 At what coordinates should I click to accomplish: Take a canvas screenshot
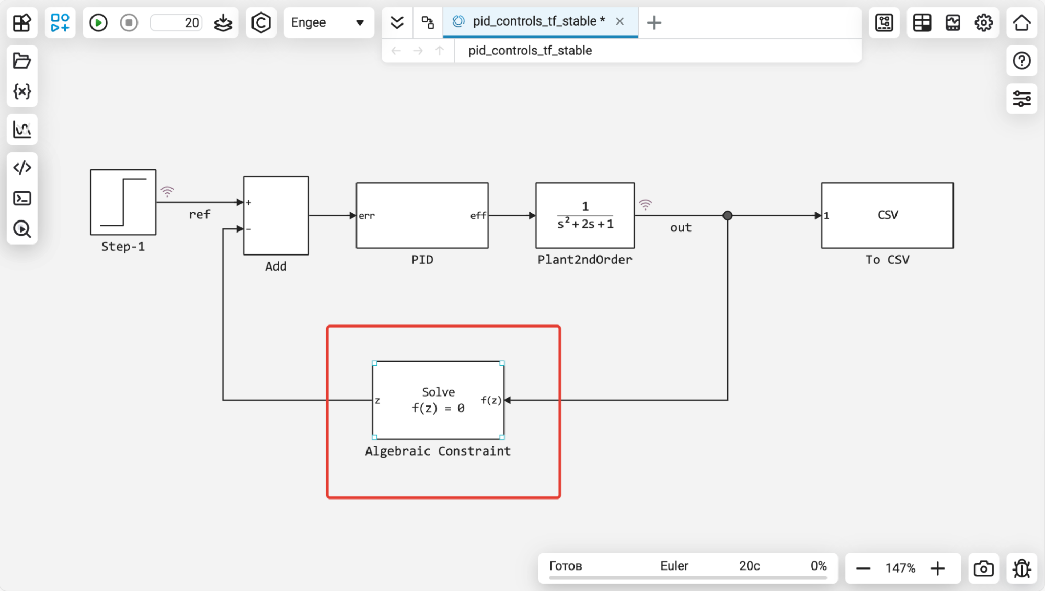click(x=983, y=568)
